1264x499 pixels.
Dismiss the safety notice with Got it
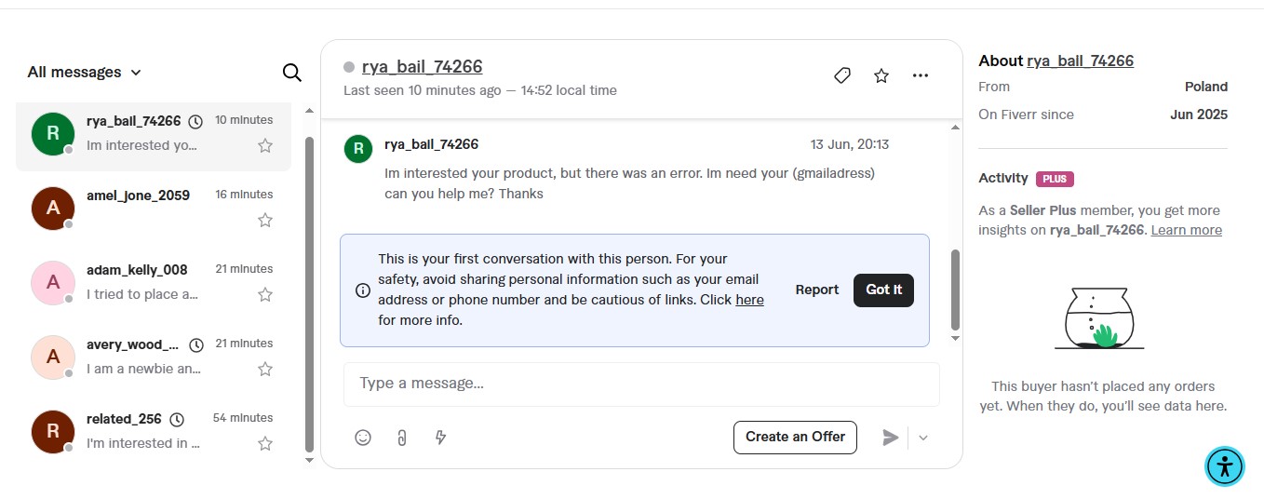click(x=883, y=290)
